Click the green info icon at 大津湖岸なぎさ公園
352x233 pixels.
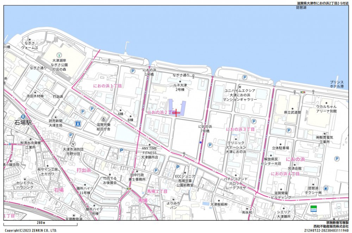(x=59, y=55)
